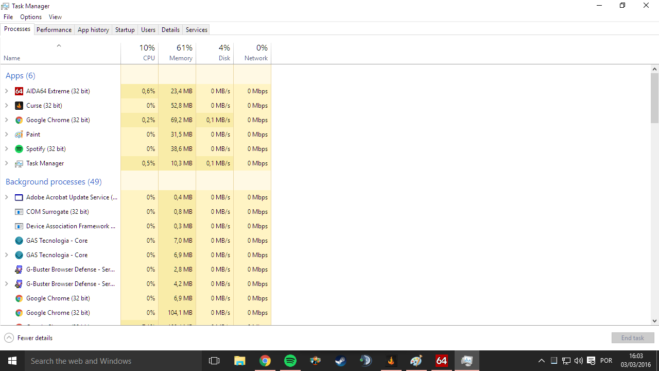Image resolution: width=659 pixels, height=371 pixels.
Task: Click the Task View taskbar button
Action: coord(214,361)
